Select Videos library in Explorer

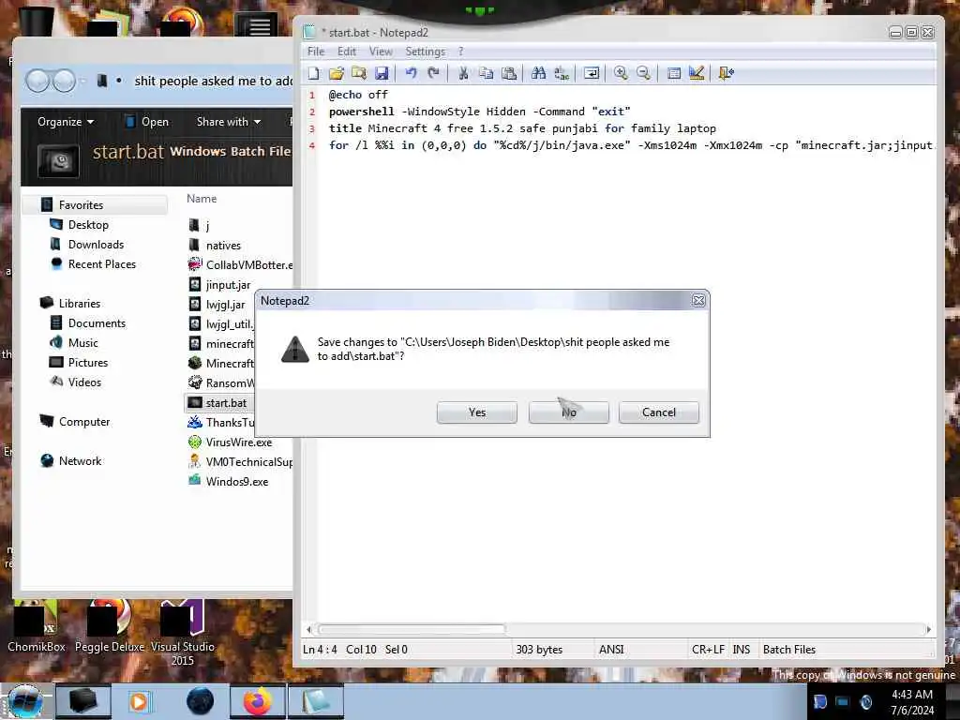[84, 382]
